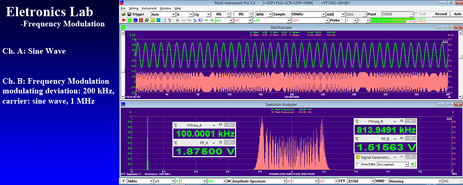Increase first trigger level percentage stepper
This screenshot has height=185, width=463.
tap(229, 13)
